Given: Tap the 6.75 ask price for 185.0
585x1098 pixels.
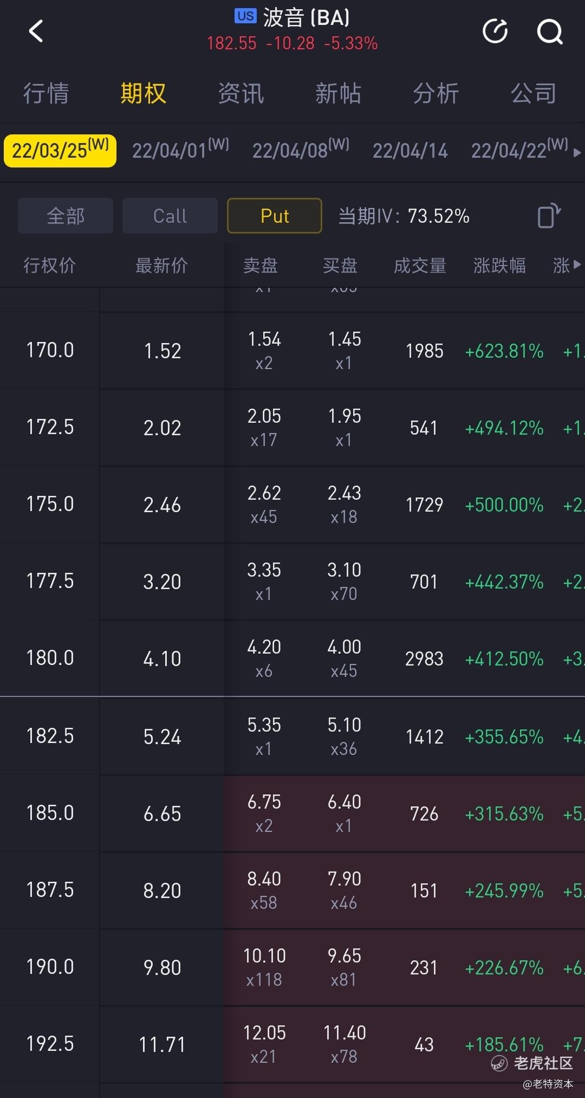Looking at the screenshot, I should [264, 802].
